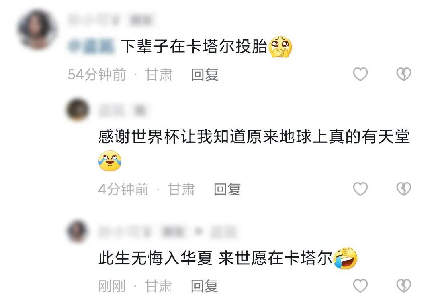Like the 世界杯 heaven comment
434x305 pixels.
360,189
